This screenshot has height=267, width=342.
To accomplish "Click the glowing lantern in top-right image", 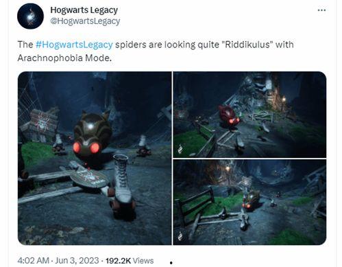I will click(284, 99).
